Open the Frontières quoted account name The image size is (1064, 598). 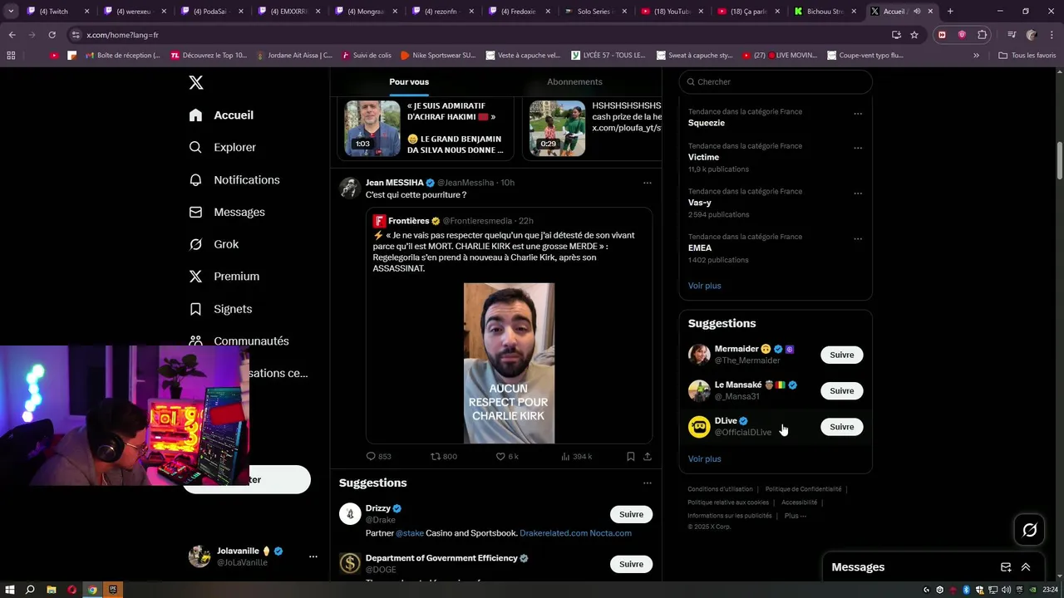[x=408, y=221]
